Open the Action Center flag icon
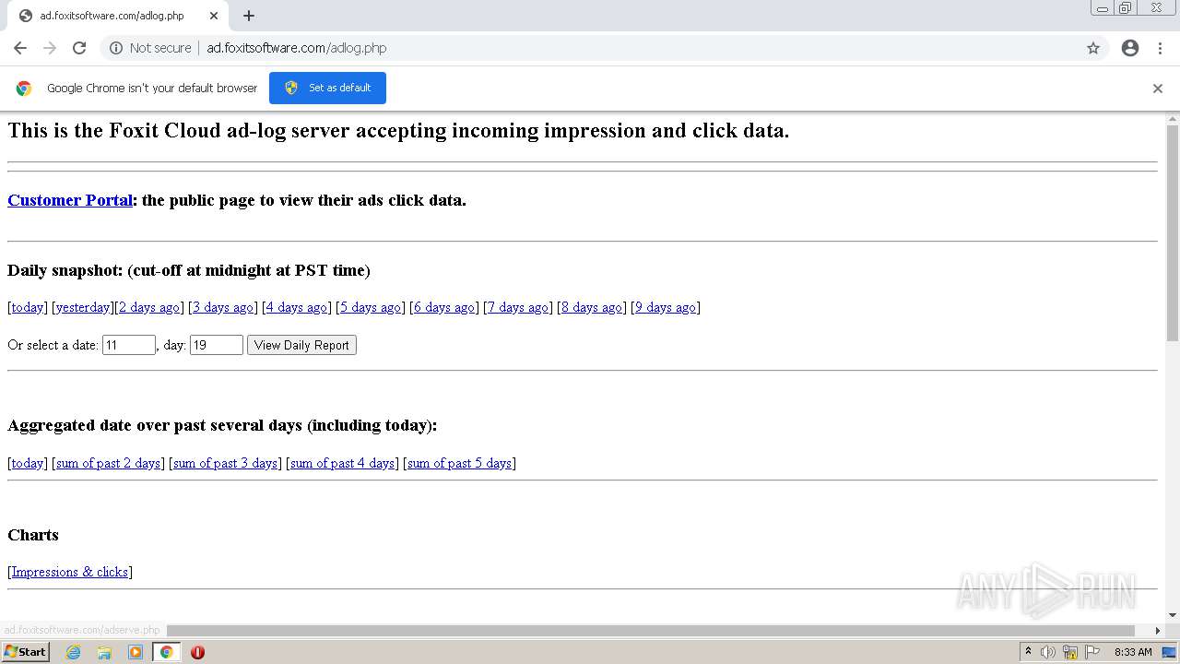 pyautogui.click(x=1092, y=652)
